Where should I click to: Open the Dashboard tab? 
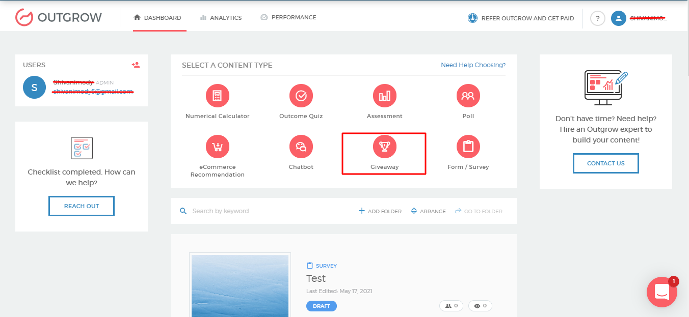coord(157,18)
